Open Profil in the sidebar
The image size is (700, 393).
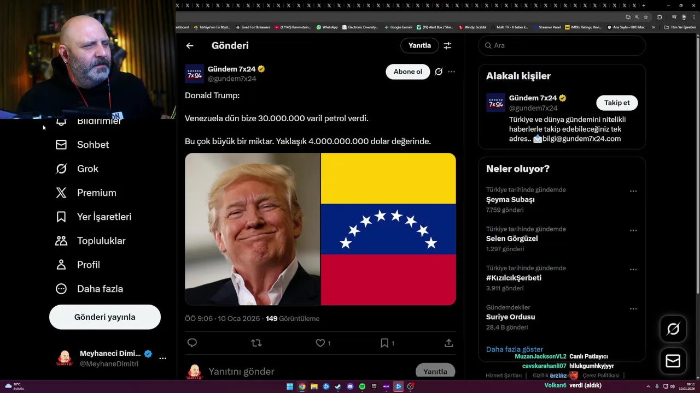pyautogui.click(x=78, y=265)
